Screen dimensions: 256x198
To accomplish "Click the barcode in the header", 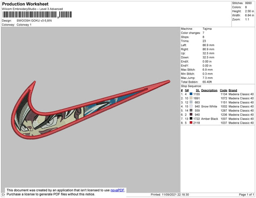I will [x=37, y=15].
